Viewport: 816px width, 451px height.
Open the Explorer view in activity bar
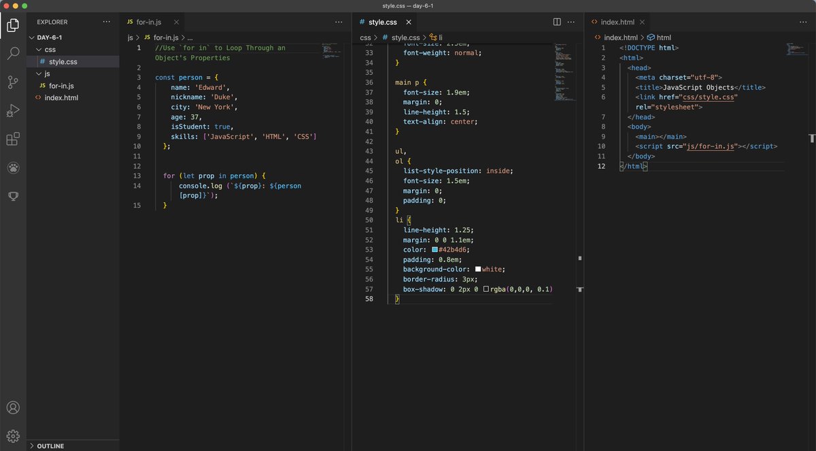coord(13,26)
